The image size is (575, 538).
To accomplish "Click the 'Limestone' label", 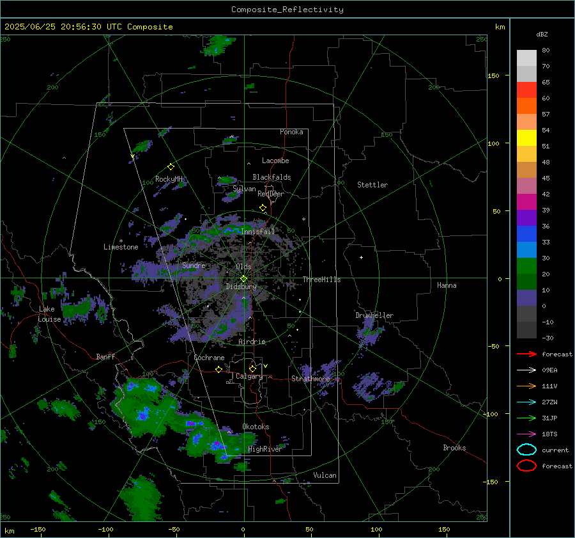I will (121, 247).
